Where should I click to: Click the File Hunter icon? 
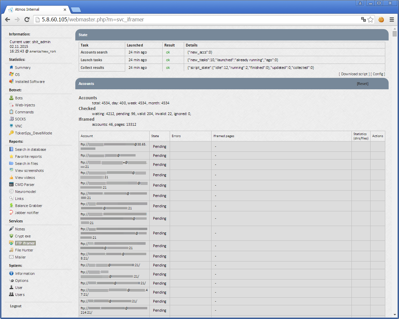click(x=11, y=250)
